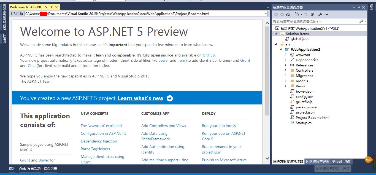Viewport: 376px width, 175px height.
Task: Select bower.json in Solution Explorer
Action: [x=304, y=91]
